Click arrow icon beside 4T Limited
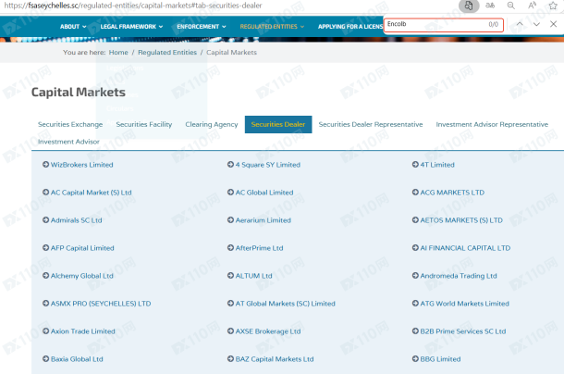This screenshot has height=374, width=564. click(x=415, y=164)
